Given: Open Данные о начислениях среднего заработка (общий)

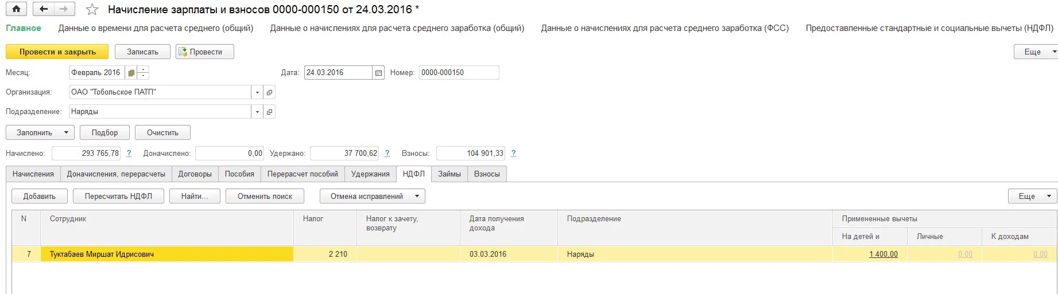Looking at the screenshot, I should 397,28.
